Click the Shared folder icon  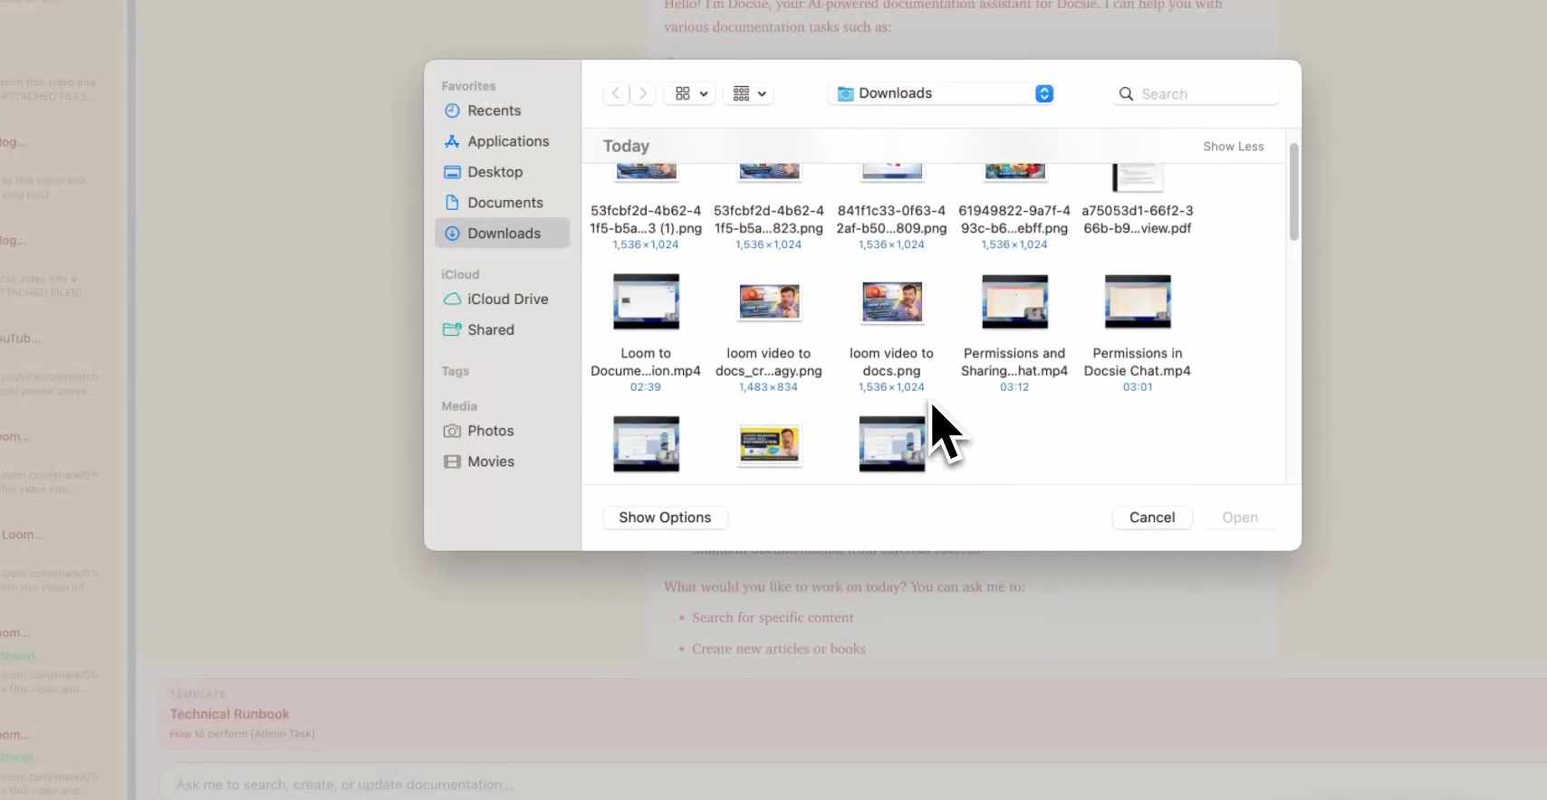click(452, 329)
